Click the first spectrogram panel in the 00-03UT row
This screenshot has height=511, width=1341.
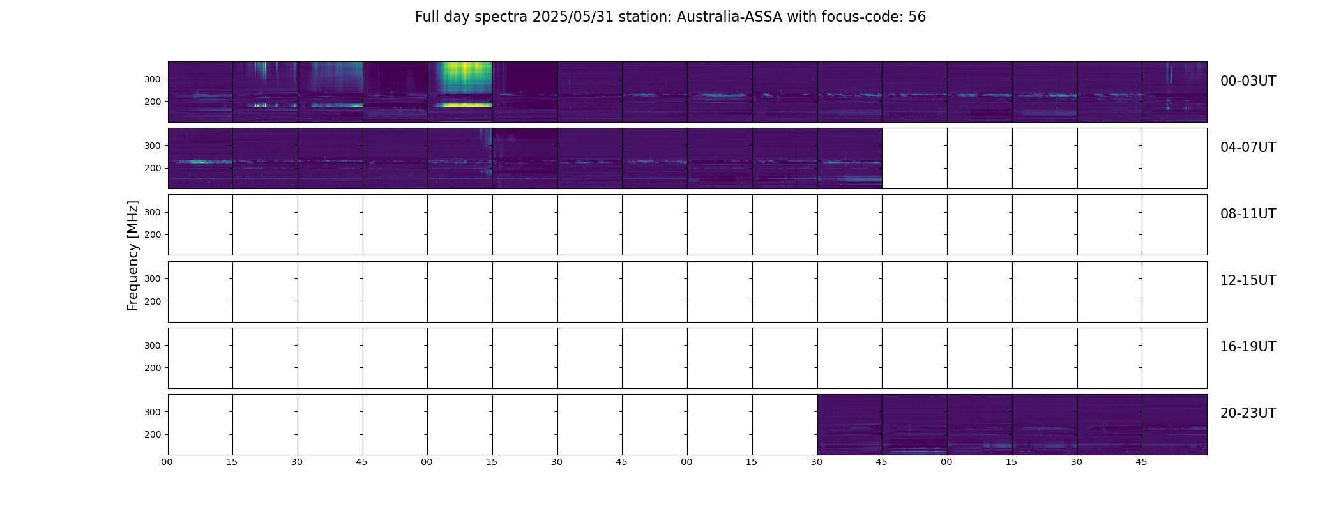201,92
